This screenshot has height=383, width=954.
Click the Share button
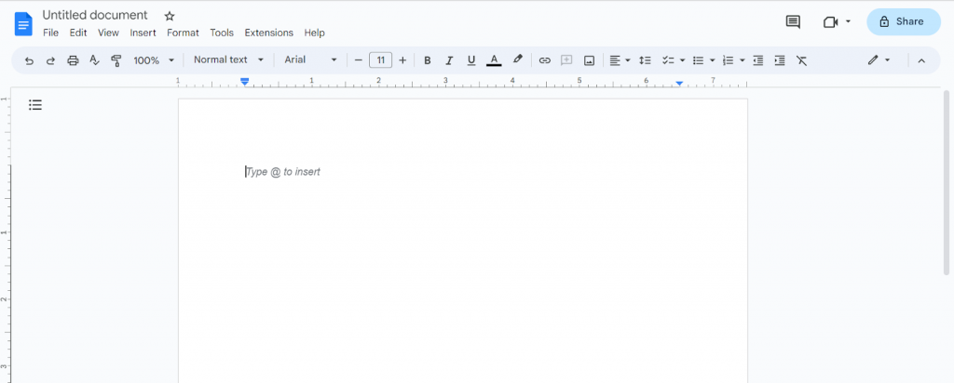(x=904, y=22)
